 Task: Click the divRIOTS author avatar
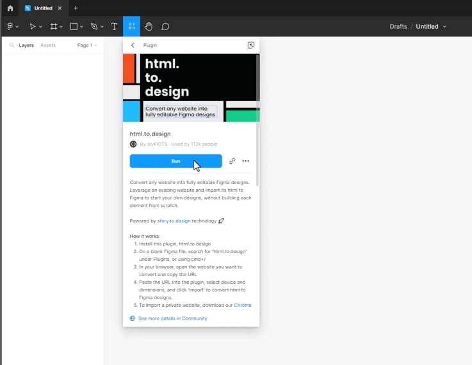133,144
